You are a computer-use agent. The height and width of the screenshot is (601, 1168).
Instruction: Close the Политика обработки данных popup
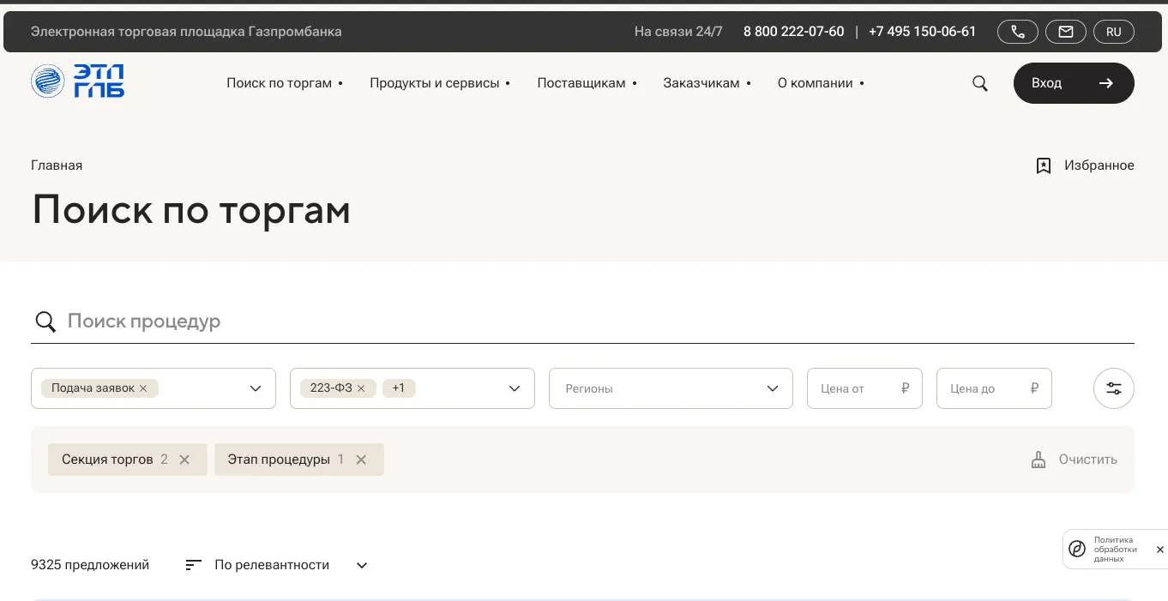[x=1160, y=550]
